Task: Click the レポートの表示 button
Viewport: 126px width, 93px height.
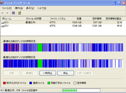Action: coord(84,73)
